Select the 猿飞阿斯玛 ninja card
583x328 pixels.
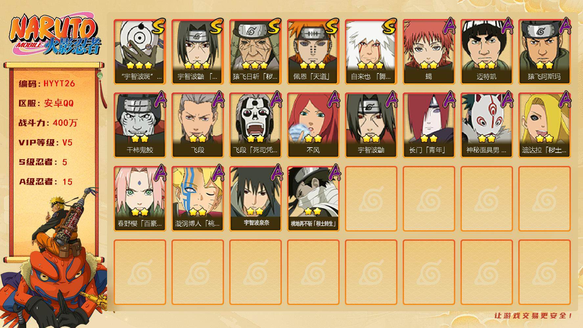544,52
